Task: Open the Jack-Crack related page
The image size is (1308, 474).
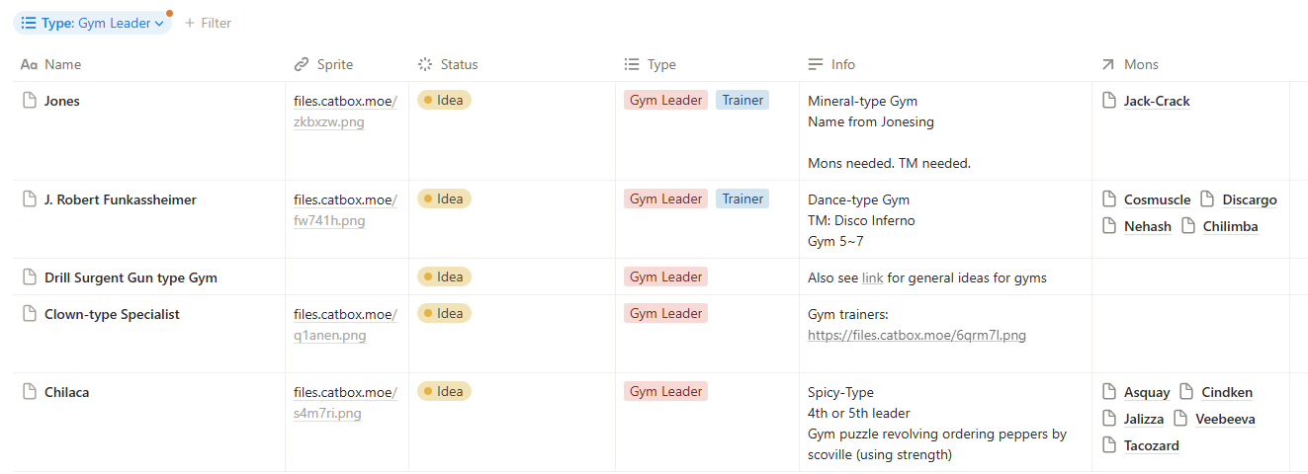Action: 1157,101
